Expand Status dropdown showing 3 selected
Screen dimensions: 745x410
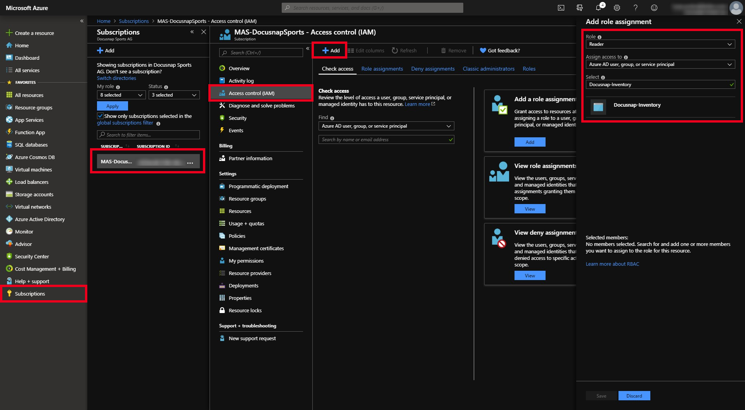click(x=174, y=95)
